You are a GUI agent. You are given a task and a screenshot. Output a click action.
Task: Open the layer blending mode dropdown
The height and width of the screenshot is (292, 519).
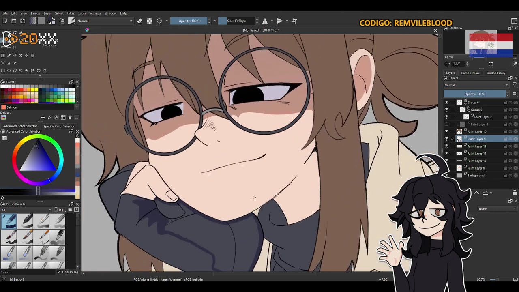[x=476, y=85]
